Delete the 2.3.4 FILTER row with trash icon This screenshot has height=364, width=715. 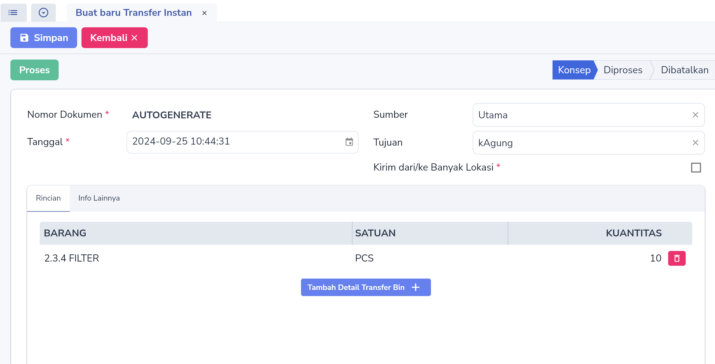[677, 258]
